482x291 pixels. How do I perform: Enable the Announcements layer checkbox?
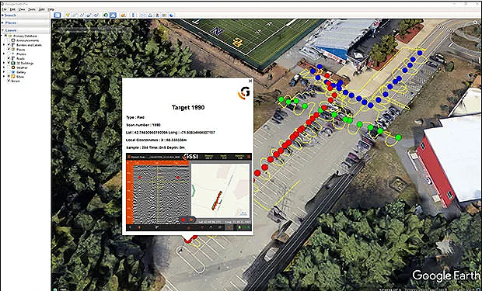(x=9, y=40)
